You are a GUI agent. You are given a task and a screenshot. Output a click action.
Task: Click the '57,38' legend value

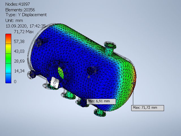coord(19,42)
